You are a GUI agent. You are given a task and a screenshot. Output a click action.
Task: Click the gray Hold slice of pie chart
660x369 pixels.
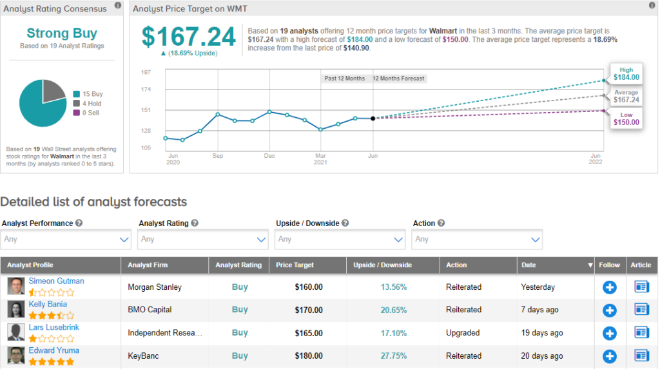[x=53, y=90]
